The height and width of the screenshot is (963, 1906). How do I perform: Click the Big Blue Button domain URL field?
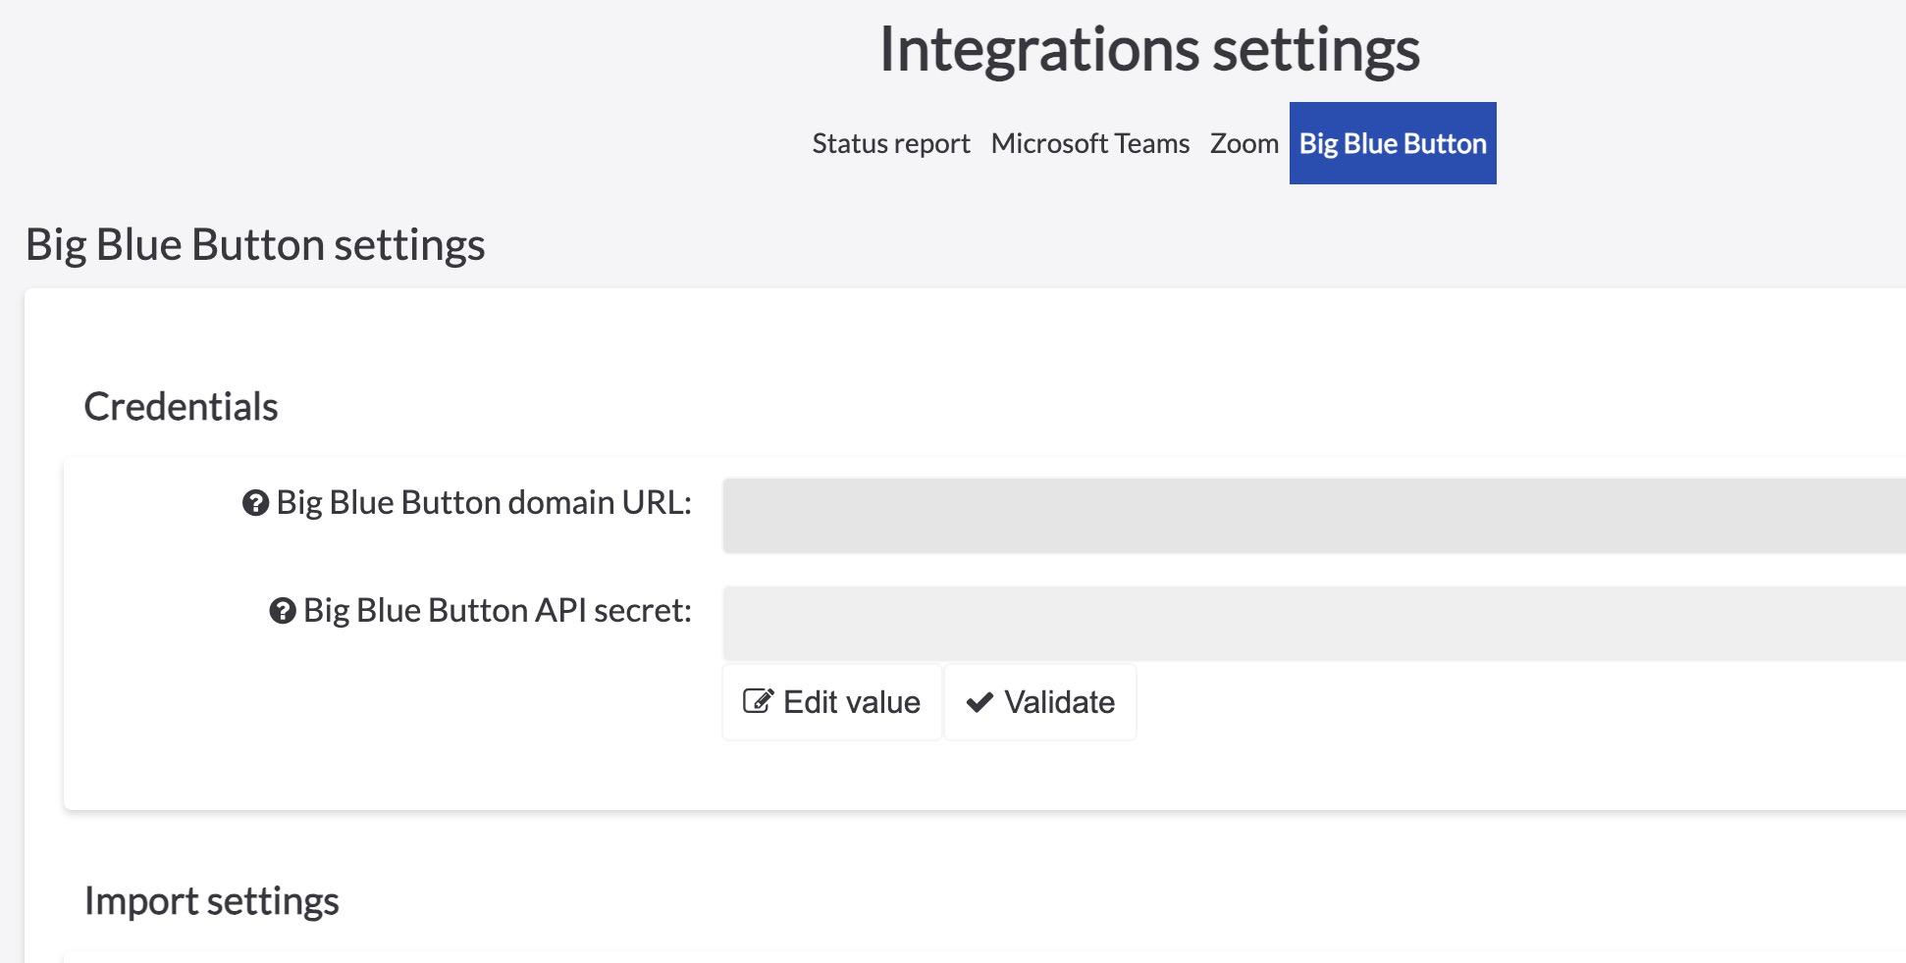pos(1314,516)
